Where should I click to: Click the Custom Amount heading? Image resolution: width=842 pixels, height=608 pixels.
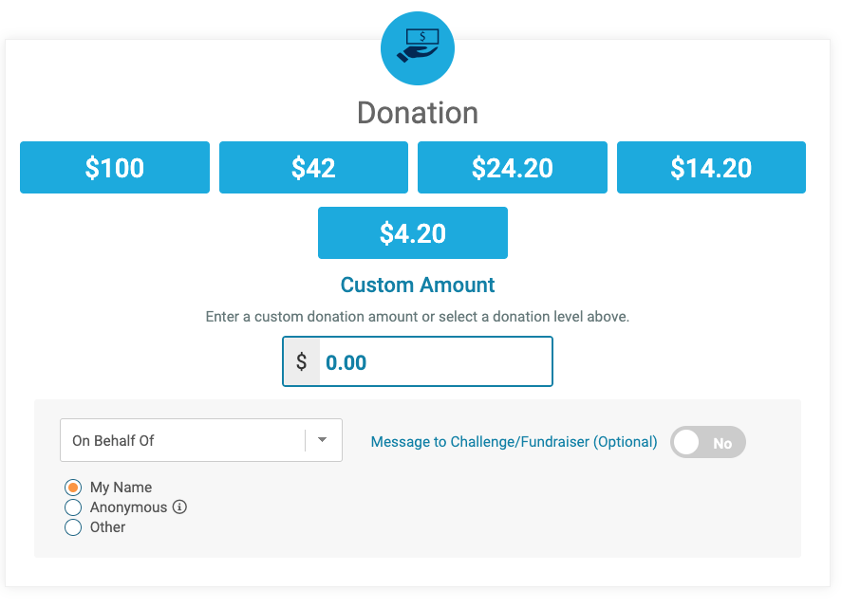click(x=418, y=285)
